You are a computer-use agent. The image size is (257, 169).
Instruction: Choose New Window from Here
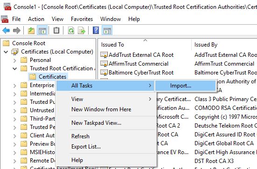click(x=105, y=109)
